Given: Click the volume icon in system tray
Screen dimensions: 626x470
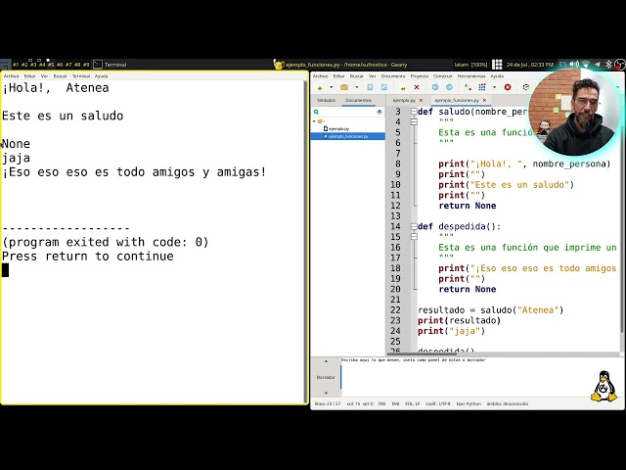Looking at the screenshot, I should [574, 65].
